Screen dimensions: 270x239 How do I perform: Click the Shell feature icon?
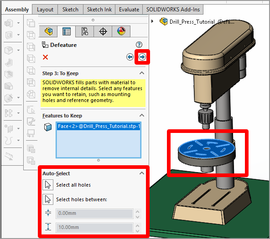9,74
